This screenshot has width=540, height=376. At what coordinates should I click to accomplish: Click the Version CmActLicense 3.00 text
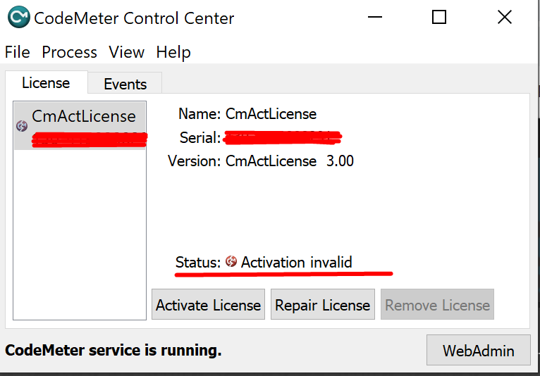coord(261,161)
